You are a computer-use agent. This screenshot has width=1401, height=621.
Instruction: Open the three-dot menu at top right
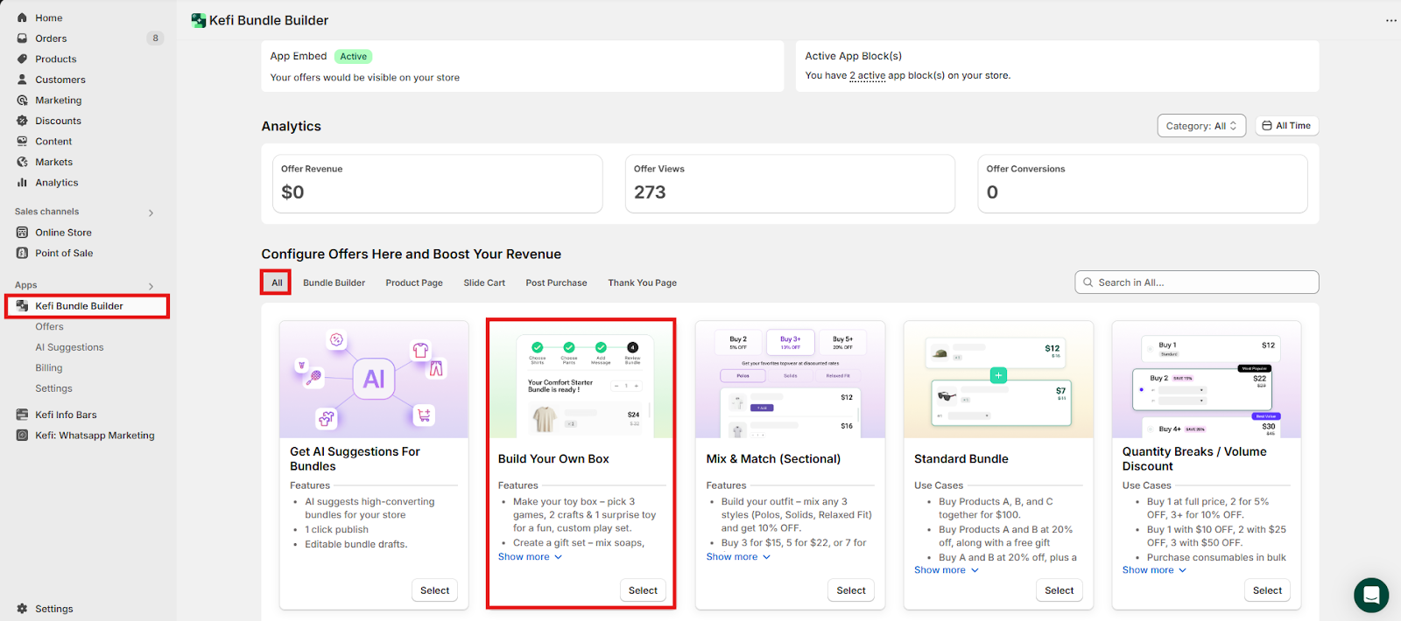(x=1390, y=20)
